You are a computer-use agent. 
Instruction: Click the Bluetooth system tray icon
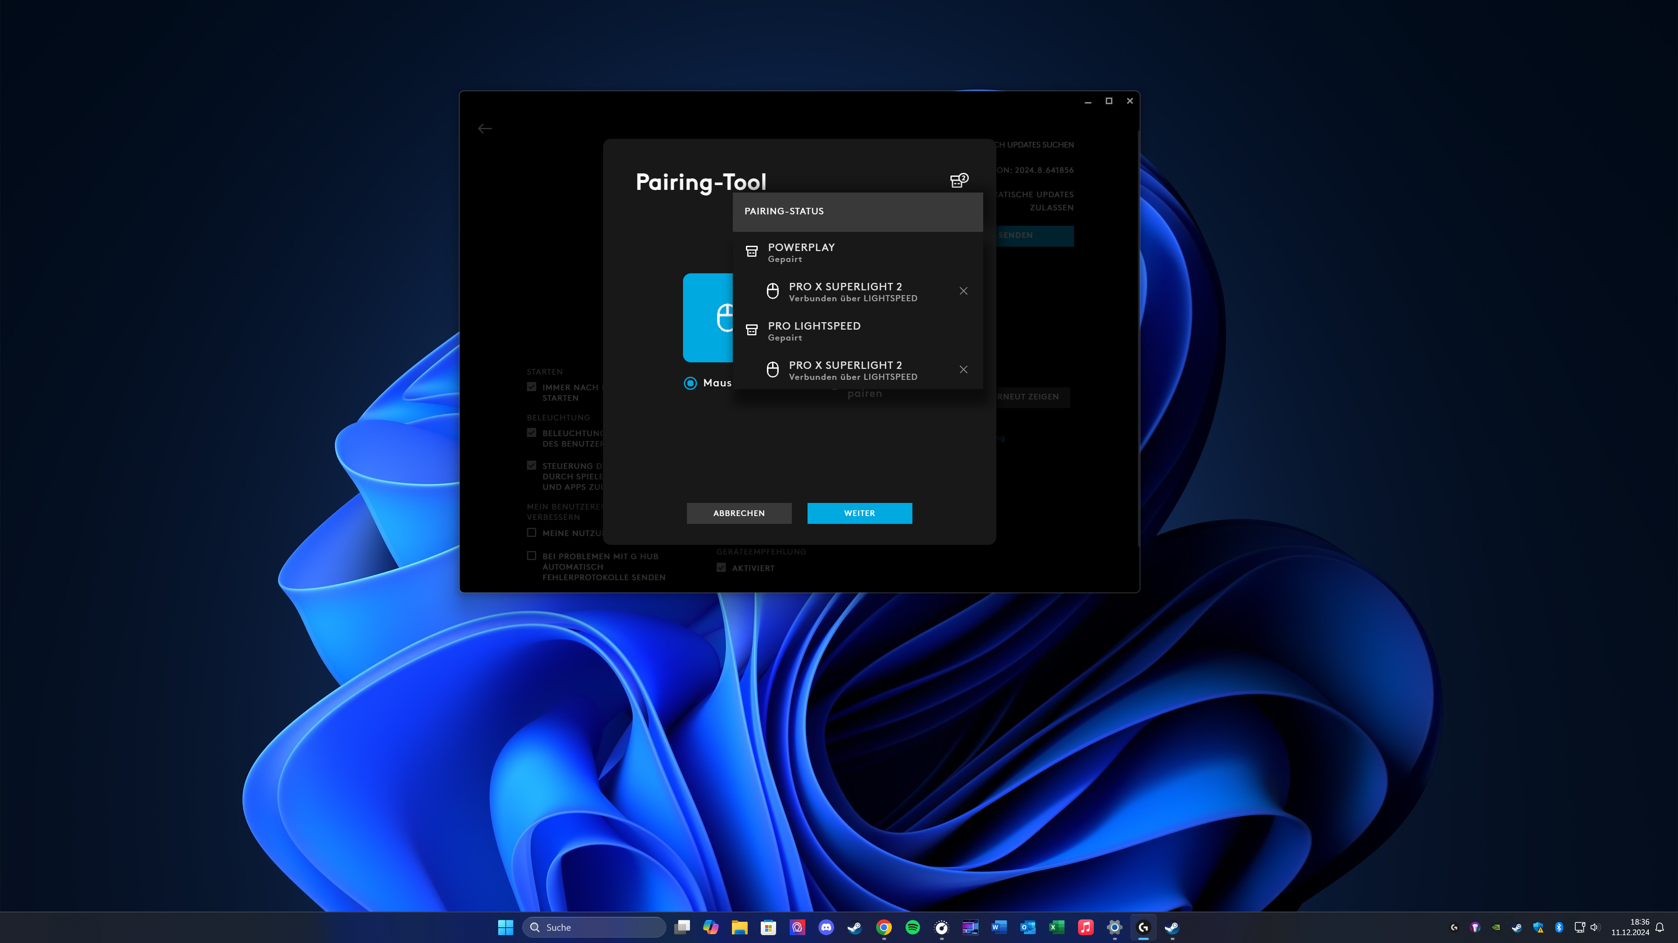1559,927
